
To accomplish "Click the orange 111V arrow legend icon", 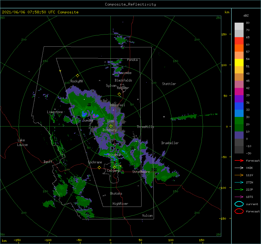I will point(239,175).
